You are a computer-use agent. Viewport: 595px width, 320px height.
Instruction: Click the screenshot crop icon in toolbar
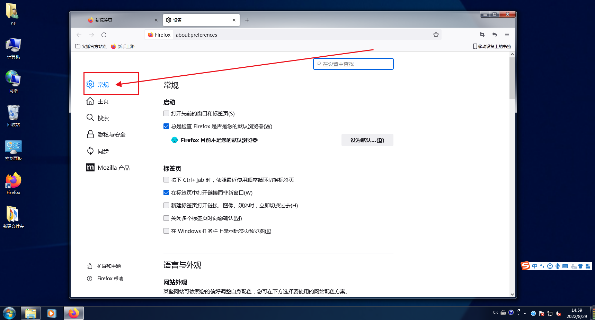(482, 35)
